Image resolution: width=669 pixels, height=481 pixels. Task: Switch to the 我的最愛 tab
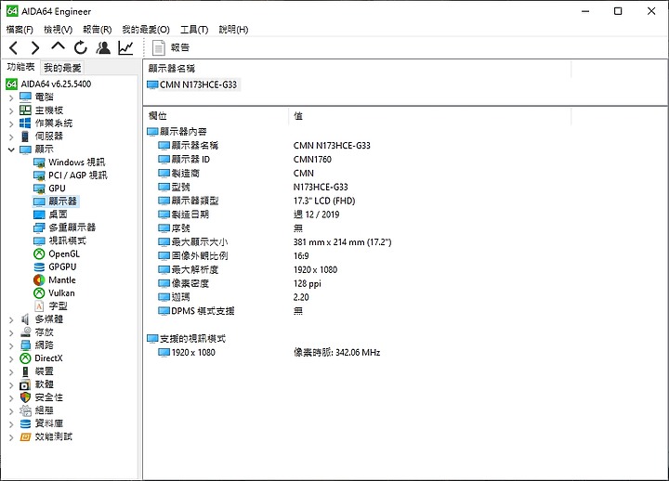coord(62,68)
